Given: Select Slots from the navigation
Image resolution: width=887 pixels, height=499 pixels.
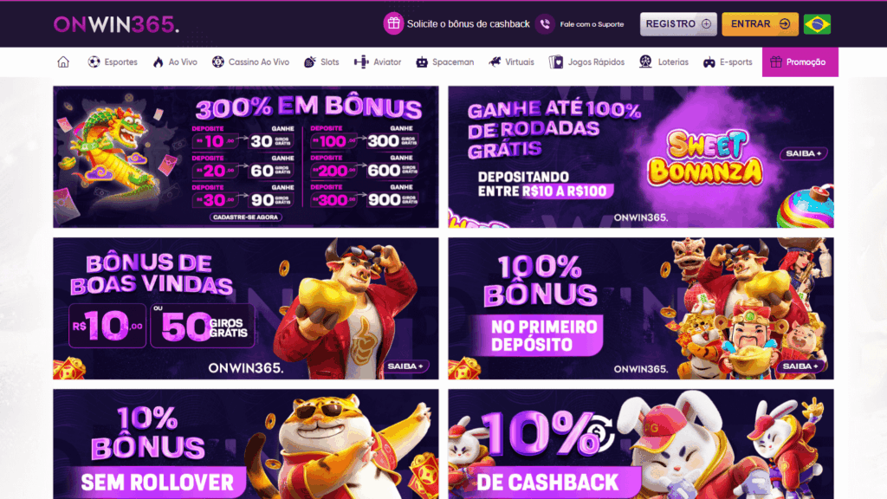Looking at the screenshot, I should point(321,62).
